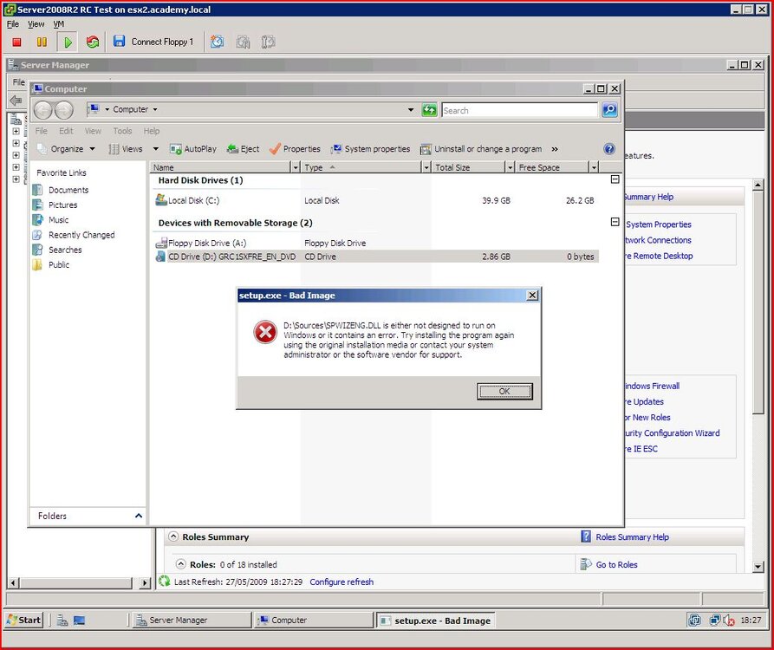Click Configure refresh in Server Manager

341,582
